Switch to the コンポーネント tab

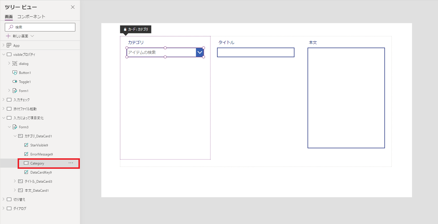pyautogui.click(x=31, y=17)
